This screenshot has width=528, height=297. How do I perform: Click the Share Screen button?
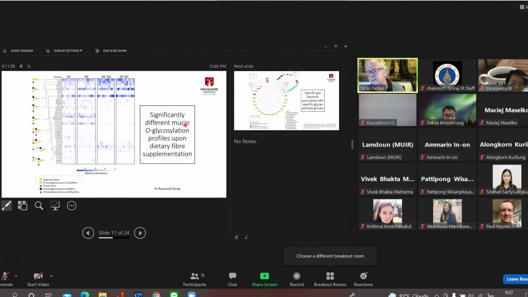tap(264, 279)
